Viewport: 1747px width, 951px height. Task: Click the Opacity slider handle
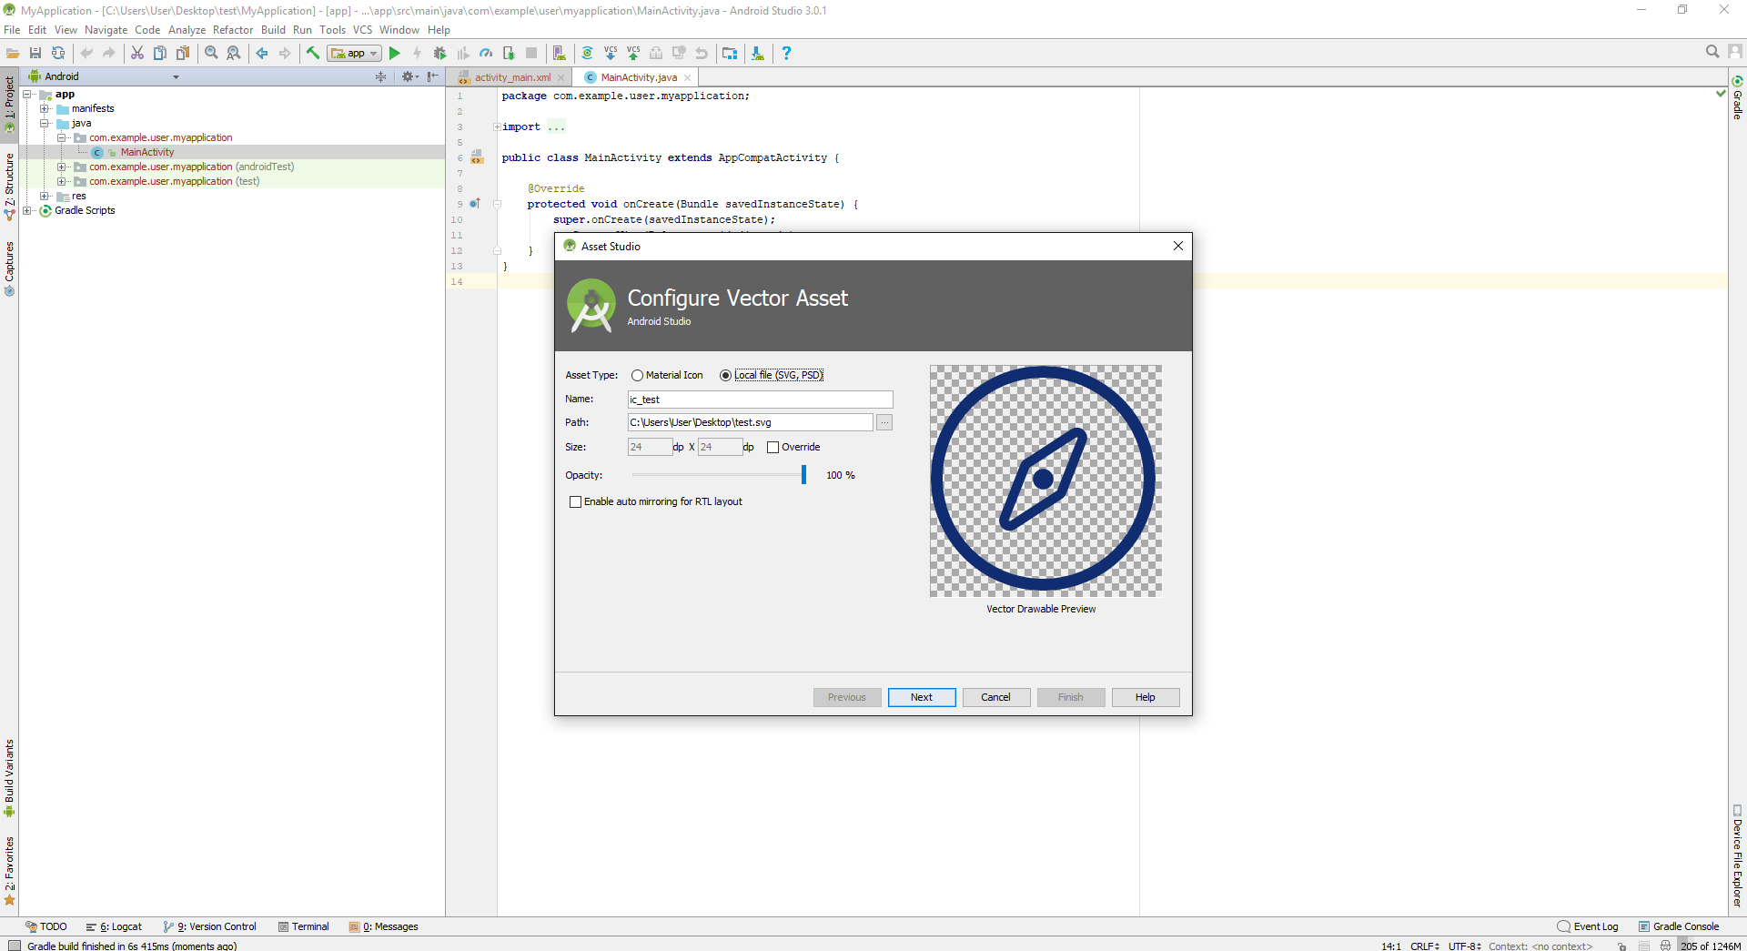click(803, 475)
